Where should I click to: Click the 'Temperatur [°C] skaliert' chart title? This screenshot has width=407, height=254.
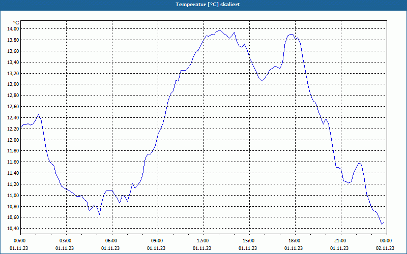208,5
